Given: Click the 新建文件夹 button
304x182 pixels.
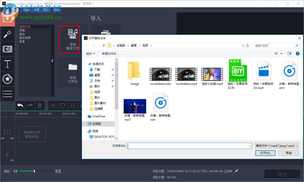Looking at the screenshot, I should click(109, 53).
